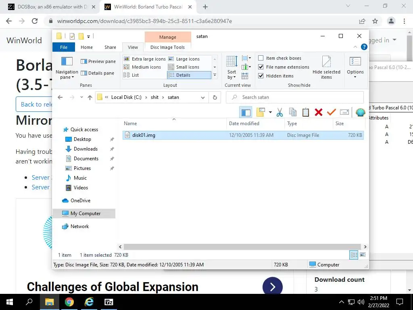Open Internet Explorer from the taskbar
The image size is (413, 310).
point(89,302)
